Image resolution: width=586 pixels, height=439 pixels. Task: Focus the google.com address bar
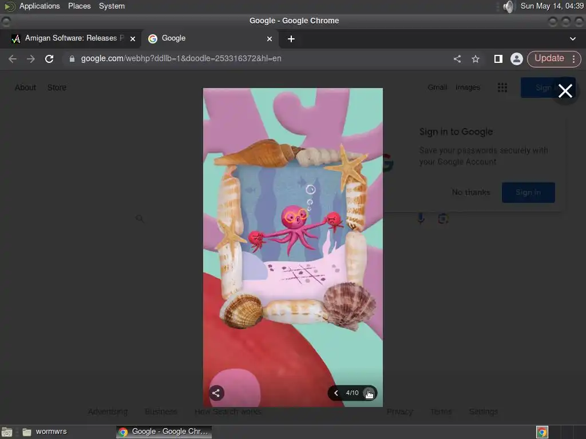tap(181, 59)
